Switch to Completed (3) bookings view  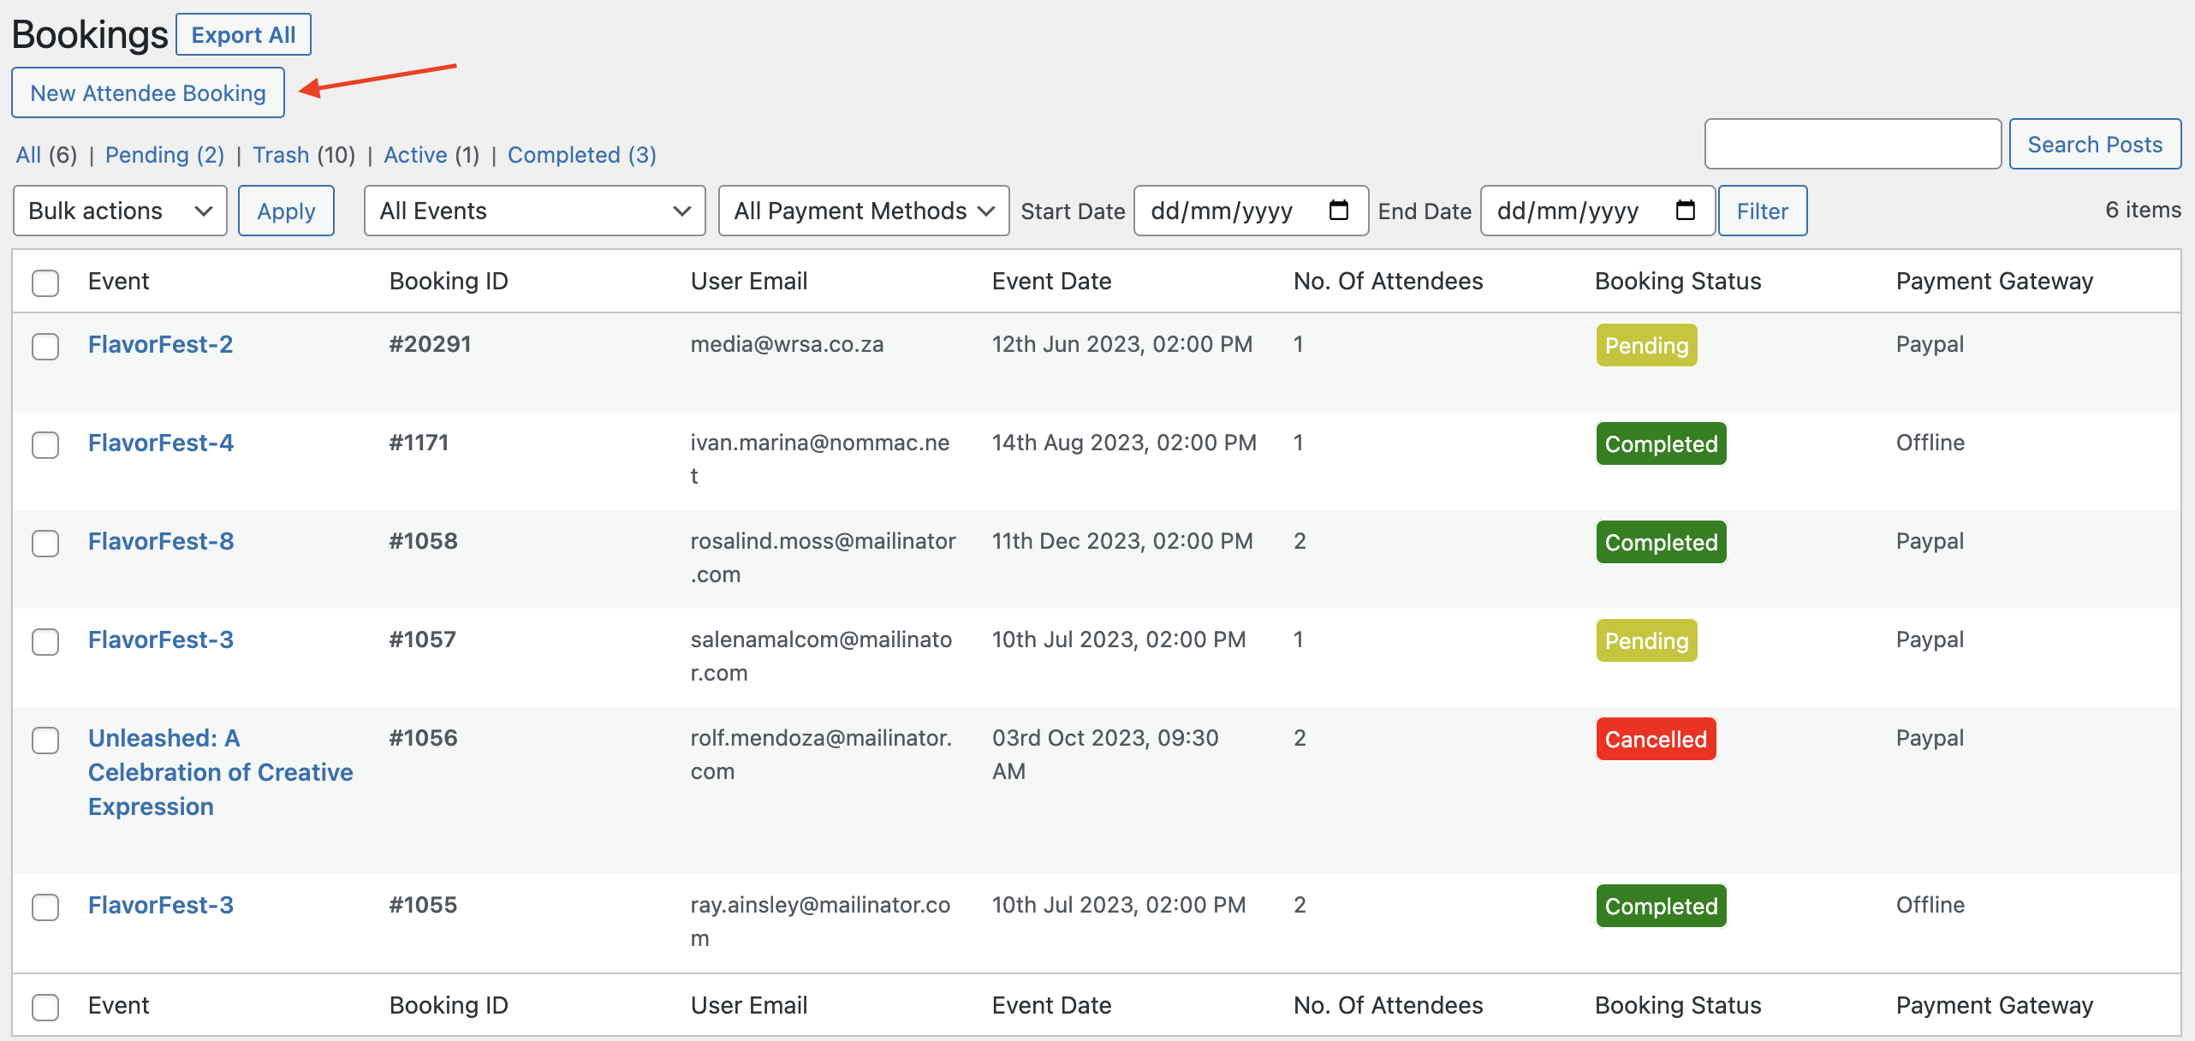tap(581, 155)
